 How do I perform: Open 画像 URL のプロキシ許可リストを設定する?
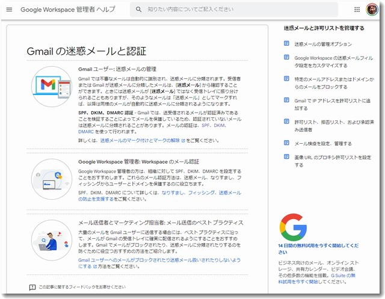[x=333, y=161]
